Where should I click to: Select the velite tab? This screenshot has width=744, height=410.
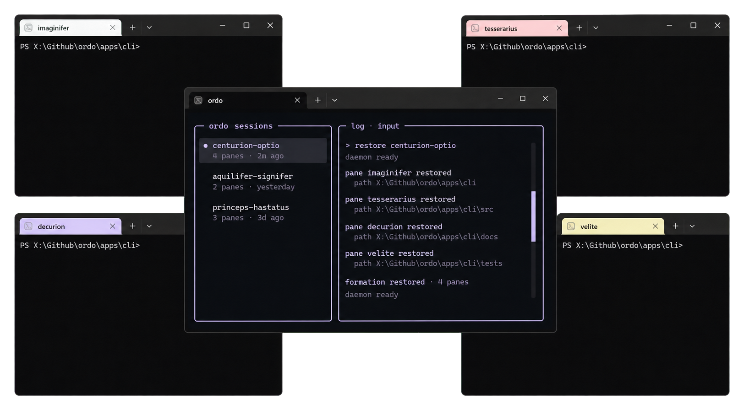(x=613, y=226)
